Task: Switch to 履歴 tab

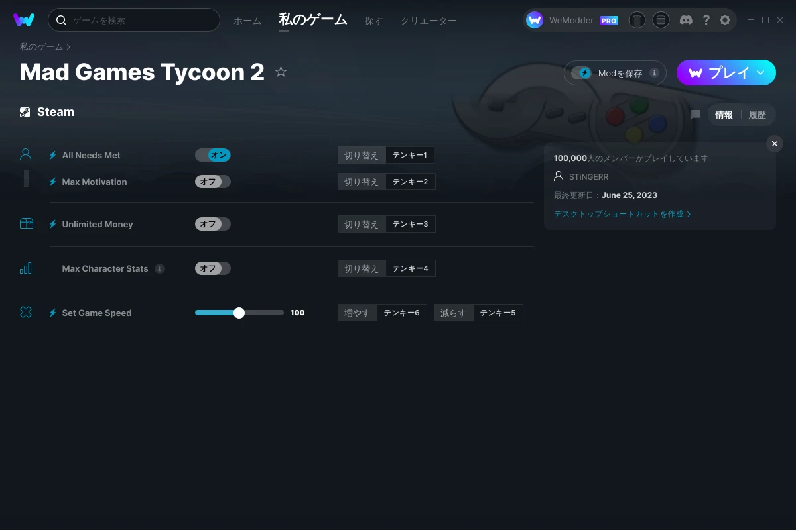Action: [x=758, y=115]
